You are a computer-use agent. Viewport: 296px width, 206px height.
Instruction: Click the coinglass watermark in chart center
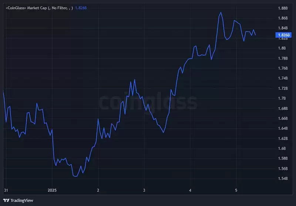click(148, 102)
